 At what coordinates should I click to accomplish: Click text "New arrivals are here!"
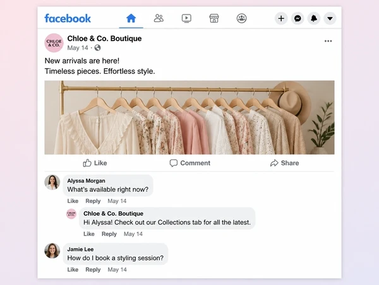[82, 61]
